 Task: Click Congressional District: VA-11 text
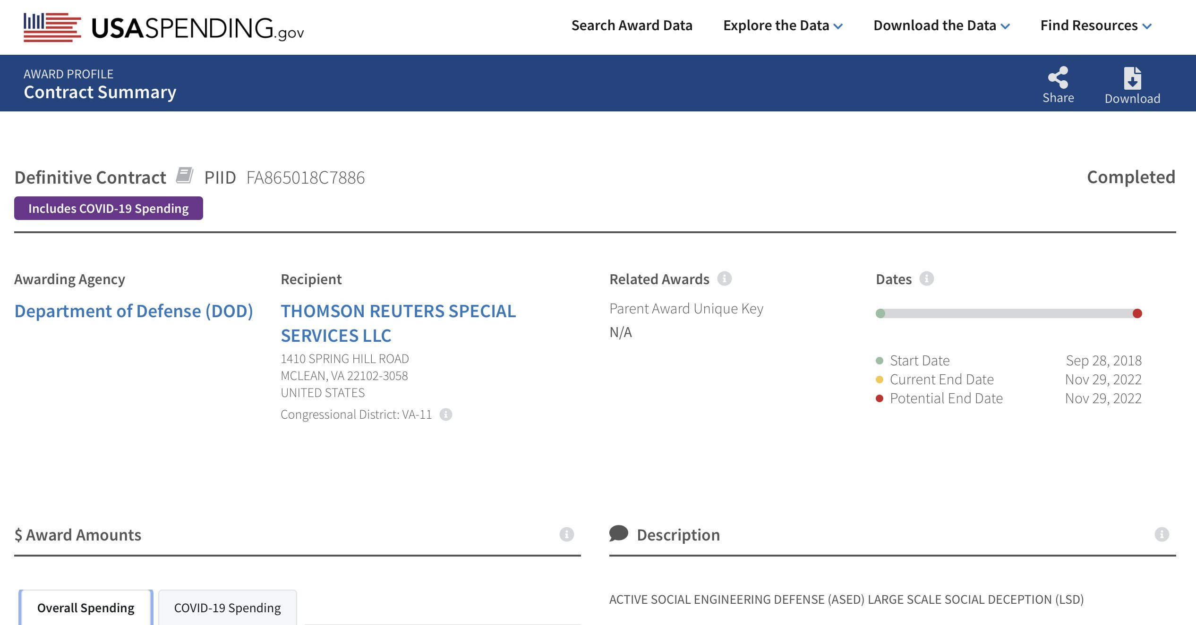[x=356, y=414]
